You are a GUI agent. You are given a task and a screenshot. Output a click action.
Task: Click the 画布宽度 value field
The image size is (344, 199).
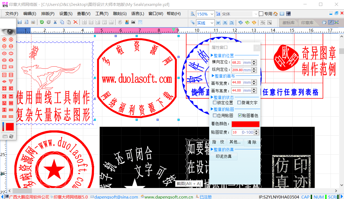click(237, 82)
